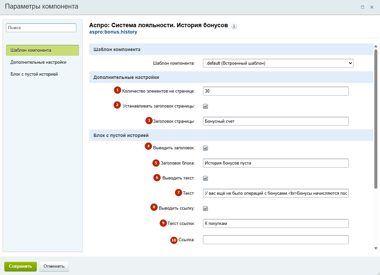Screen dimensions: 380x275
Task: Click the maximize dialog window icon
Action: pos(363,7)
